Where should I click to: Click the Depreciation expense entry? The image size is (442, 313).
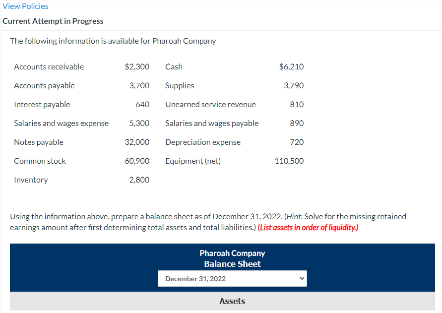(x=202, y=142)
